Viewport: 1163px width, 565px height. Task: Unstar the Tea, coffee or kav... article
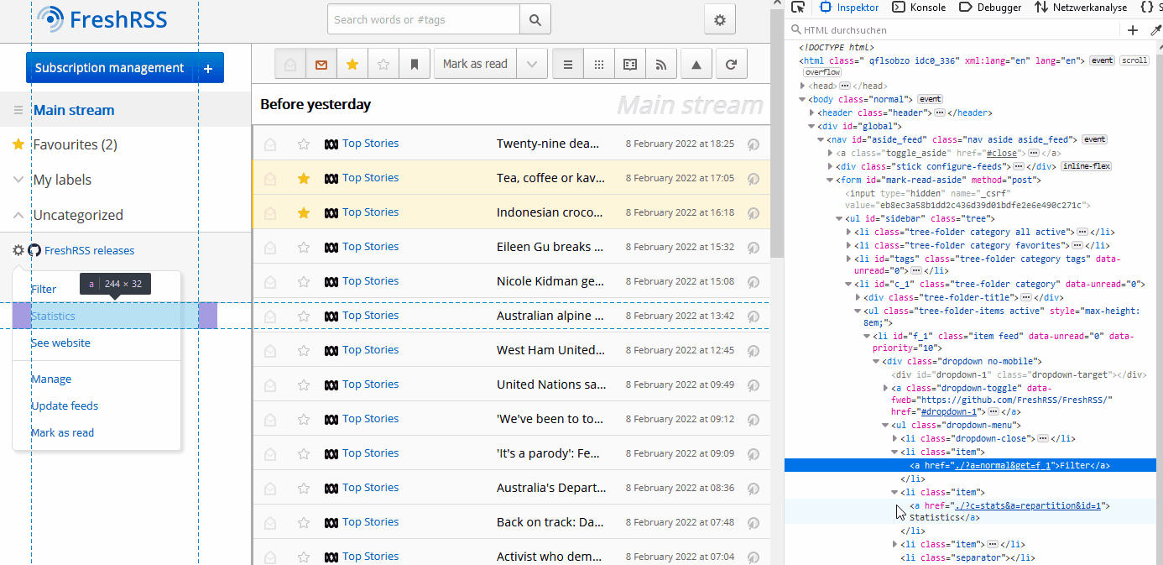(304, 178)
